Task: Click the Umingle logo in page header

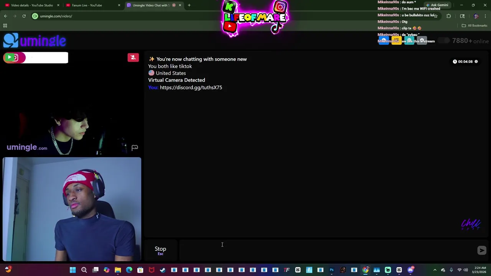Action: 35,40
